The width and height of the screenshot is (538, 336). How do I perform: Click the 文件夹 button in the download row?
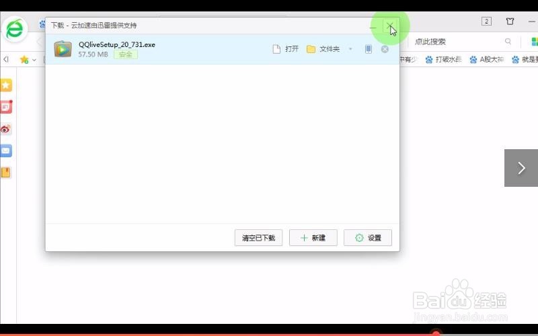pos(323,49)
